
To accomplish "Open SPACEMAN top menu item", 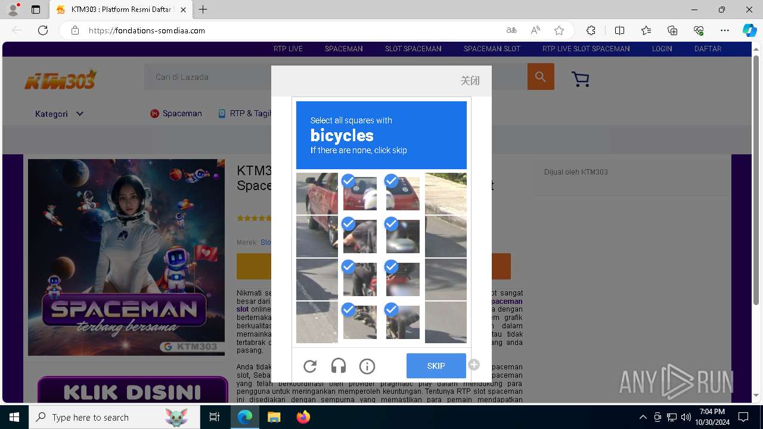I will (x=343, y=49).
